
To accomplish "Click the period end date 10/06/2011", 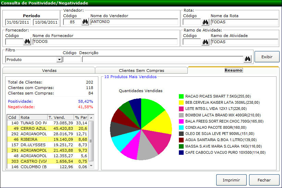I will coord(46,22).
